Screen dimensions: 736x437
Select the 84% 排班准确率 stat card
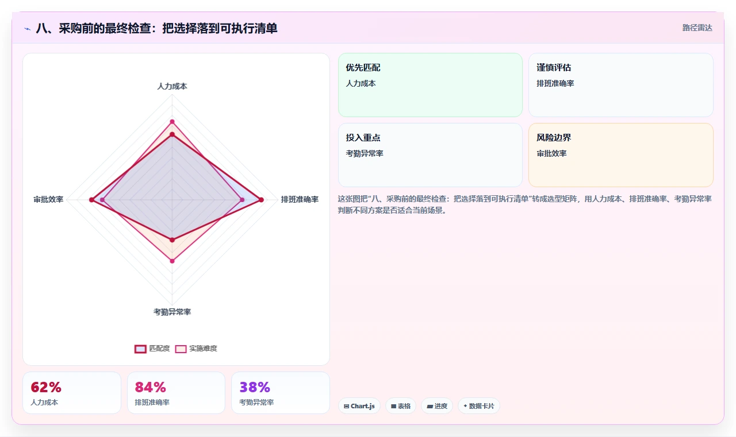point(176,393)
